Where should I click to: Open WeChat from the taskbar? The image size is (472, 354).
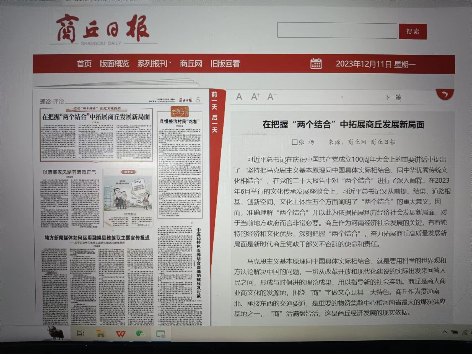(x=140, y=334)
